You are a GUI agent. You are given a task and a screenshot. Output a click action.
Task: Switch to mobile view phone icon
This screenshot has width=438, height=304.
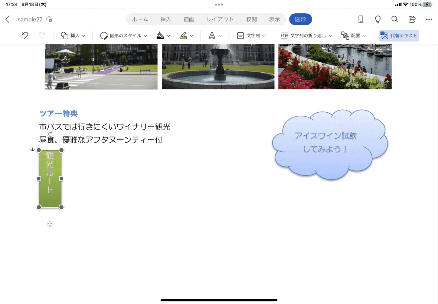[361, 19]
